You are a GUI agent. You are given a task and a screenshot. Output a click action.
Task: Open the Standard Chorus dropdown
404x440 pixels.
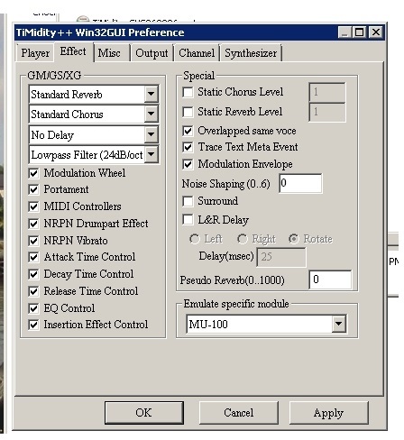(x=151, y=114)
